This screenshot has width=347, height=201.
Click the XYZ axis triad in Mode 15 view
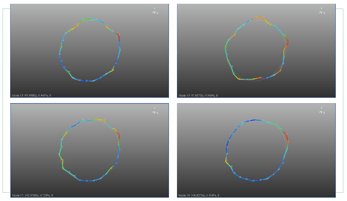coord(322,11)
